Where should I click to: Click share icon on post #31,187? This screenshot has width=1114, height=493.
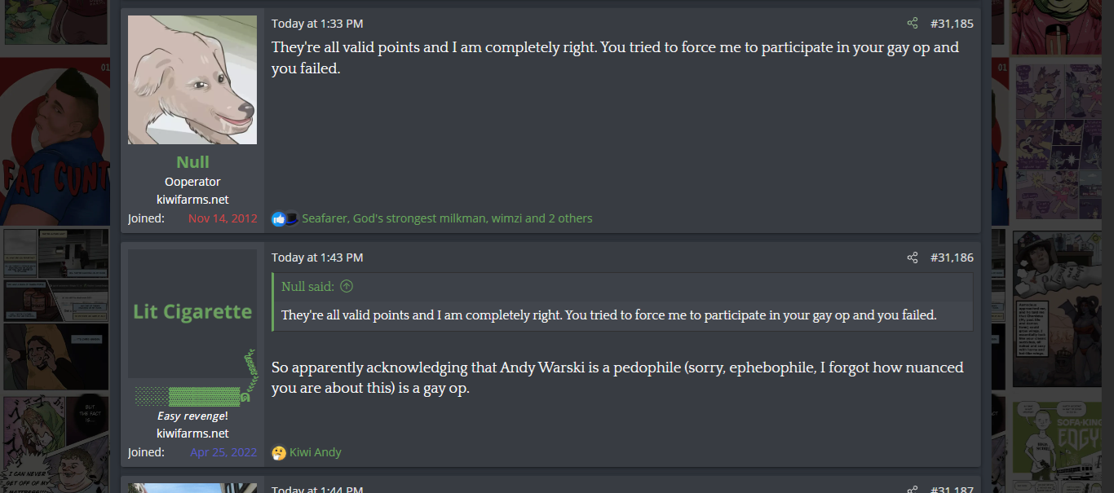coord(913,489)
